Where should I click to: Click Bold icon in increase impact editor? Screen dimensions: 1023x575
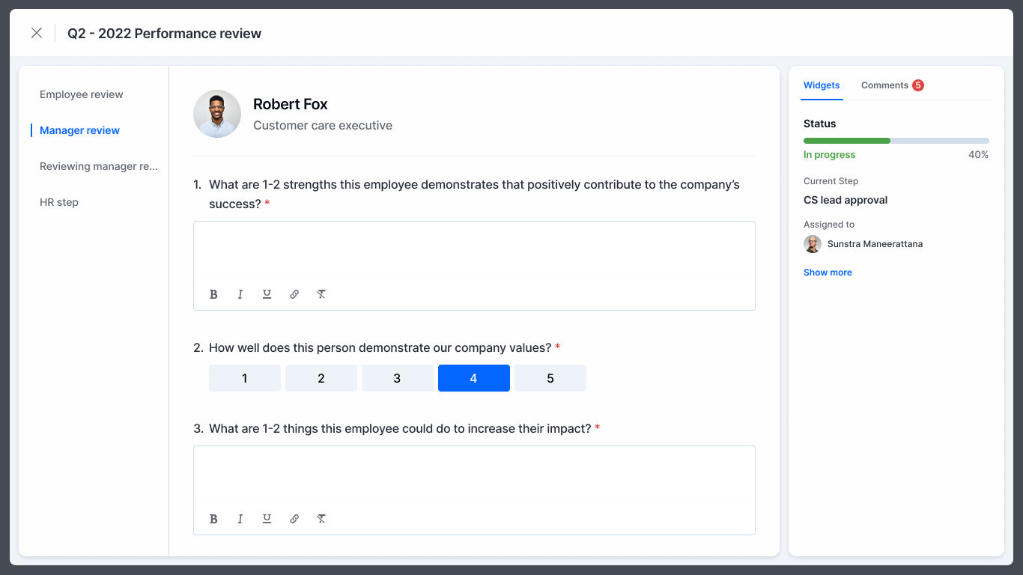coord(213,519)
